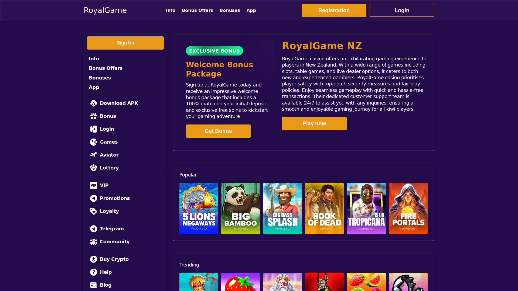518x291 pixels.
Task: Open the Big Bamboo game thumbnail
Action: click(241, 208)
